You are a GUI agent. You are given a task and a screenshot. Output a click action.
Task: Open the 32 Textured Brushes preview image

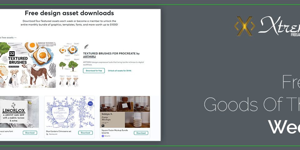click(28, 65)
